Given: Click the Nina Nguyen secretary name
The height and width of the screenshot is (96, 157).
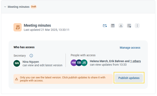Looking at the screenshot, I should point(31,62).
